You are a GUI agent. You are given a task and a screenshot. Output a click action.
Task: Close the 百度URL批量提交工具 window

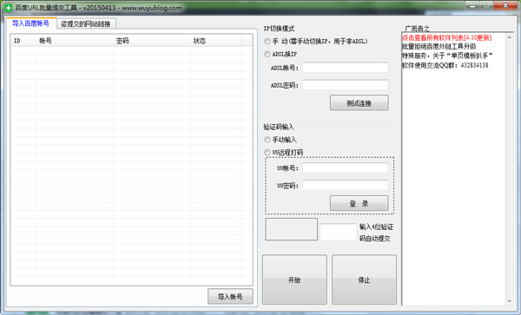coord(505,6)
